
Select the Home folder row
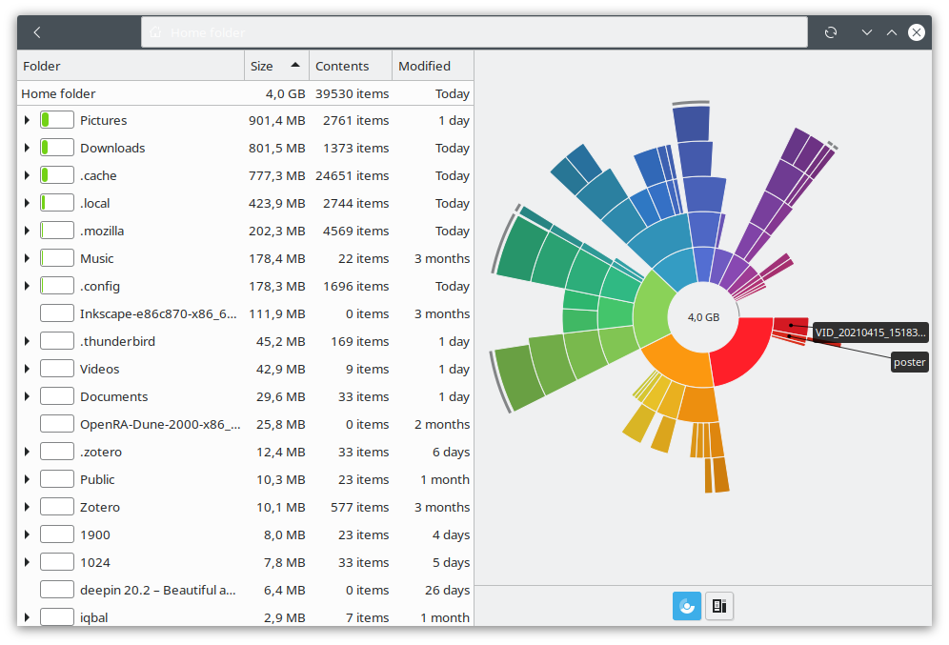pyautogui.click(x=245, y=93)
